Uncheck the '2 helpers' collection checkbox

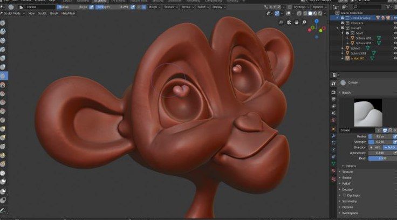click(343, 23)
